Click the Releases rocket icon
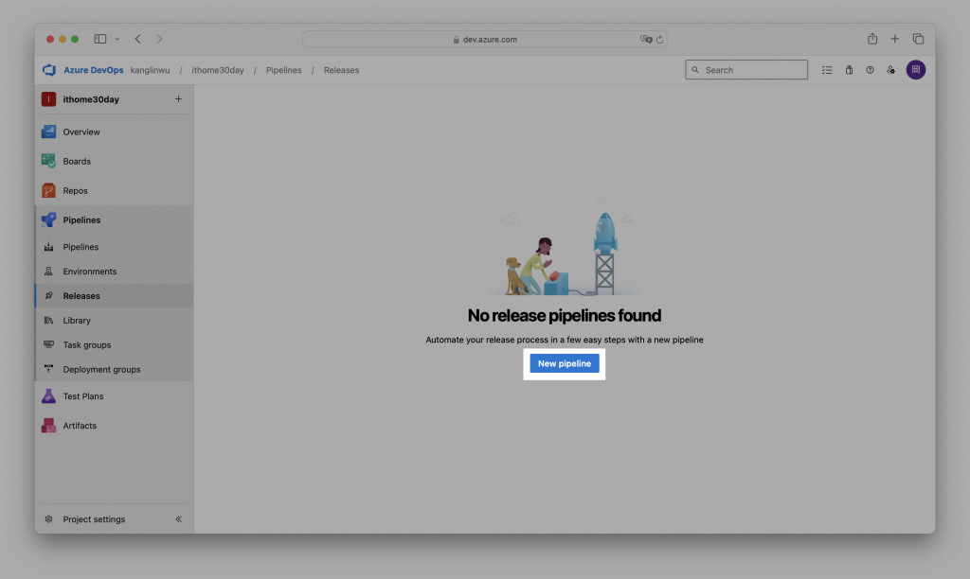The height and width of the screenshot is (579, 970). (49, 296)
